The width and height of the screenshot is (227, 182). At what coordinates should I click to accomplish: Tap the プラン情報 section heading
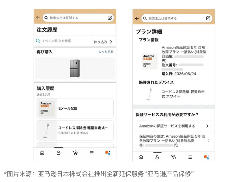click(x=149, y=40)
